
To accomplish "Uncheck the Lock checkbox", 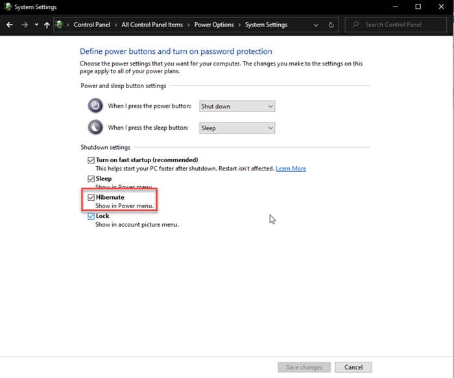I will [91, 216].
